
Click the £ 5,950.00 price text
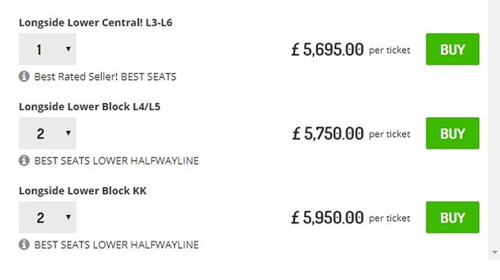click(x=327, y=218)
